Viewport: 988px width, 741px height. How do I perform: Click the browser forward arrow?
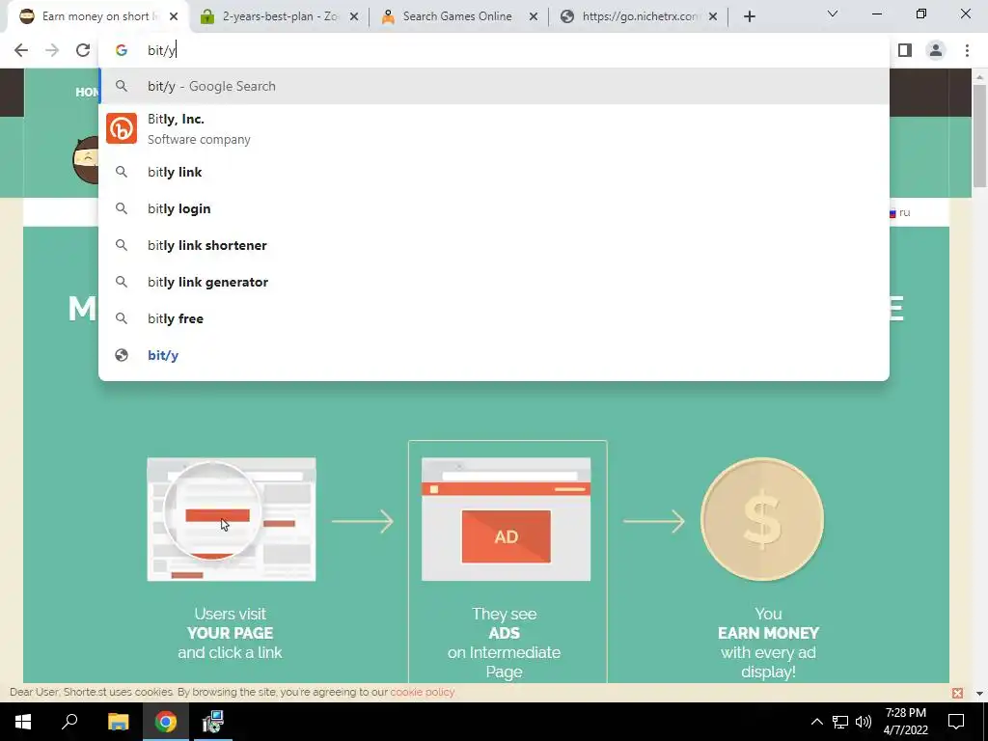(52, 50)
